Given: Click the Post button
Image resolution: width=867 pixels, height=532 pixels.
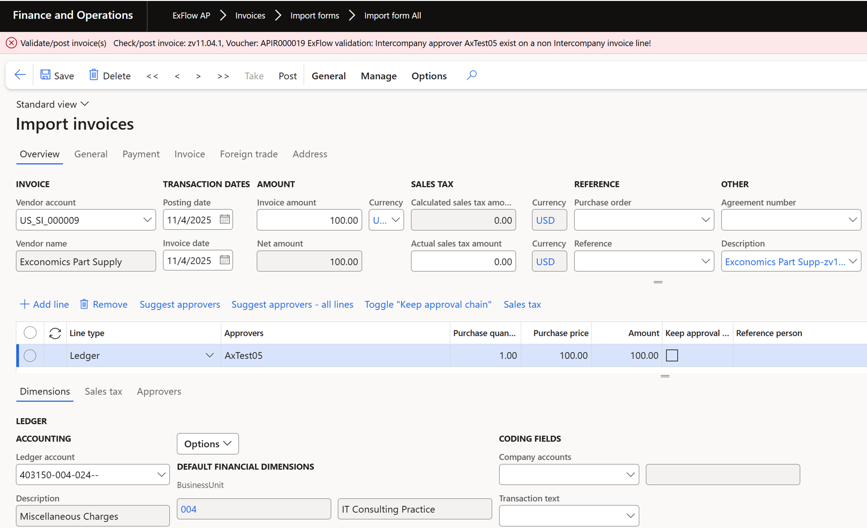Looking at the screenshot, I should [287, 76].
